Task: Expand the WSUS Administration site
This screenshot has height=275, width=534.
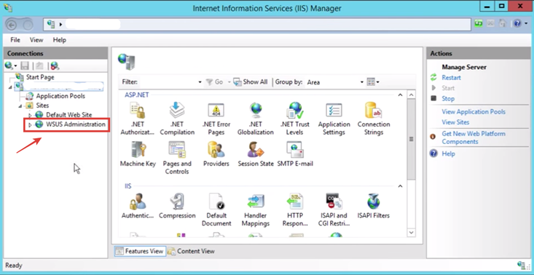Action: pyautogui.click(x=30, y=124)
